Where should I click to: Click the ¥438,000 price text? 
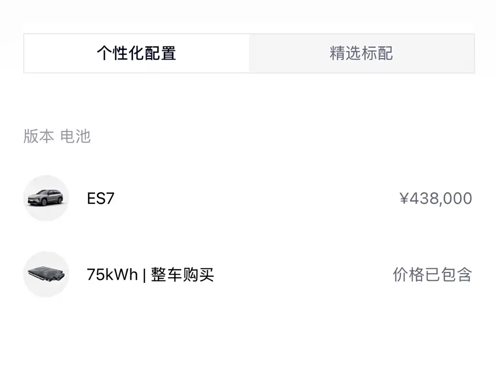(x=435, y=199)
